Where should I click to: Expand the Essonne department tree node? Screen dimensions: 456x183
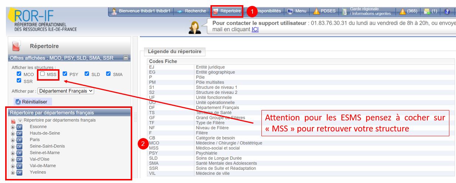(13, 127)
